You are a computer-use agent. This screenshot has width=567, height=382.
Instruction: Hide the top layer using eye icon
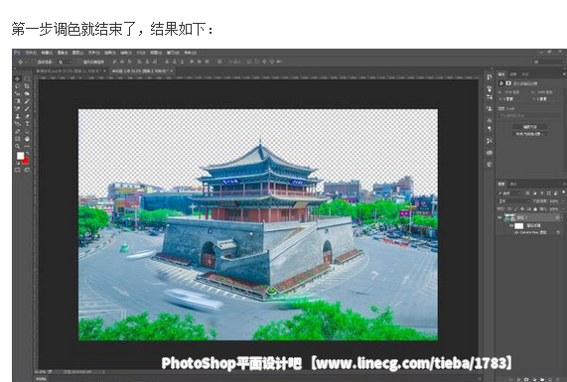(x=499, y=217)
